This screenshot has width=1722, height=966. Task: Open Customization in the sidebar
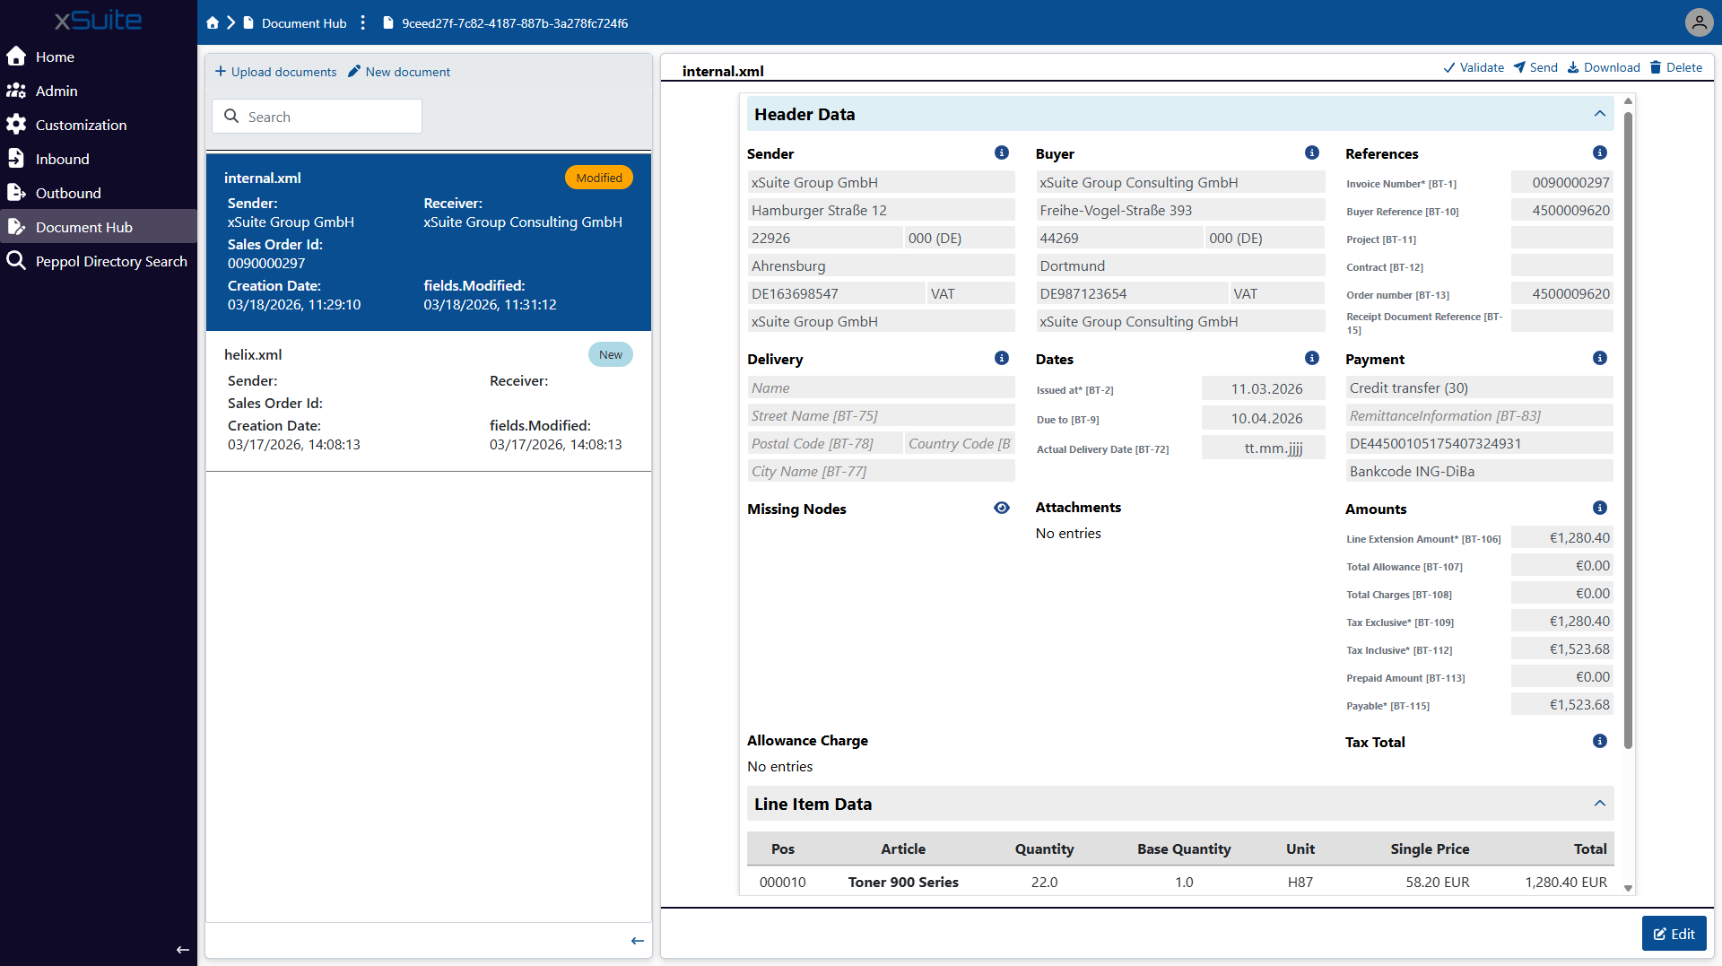[x=99, y=125]
